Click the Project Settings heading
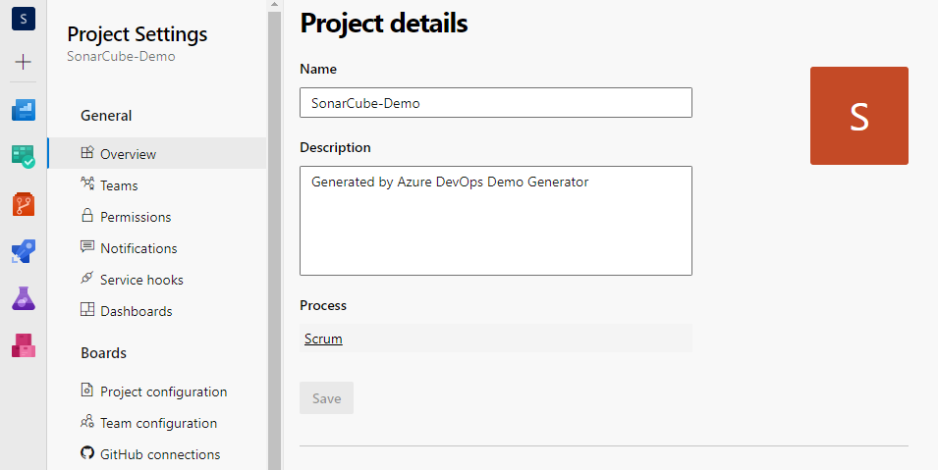 (137, 34)
